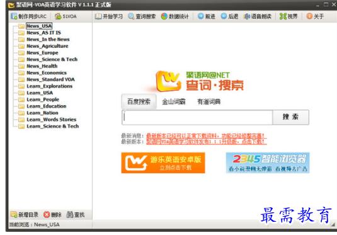
Task: Select News_In the News category
Action: point(48,39)
